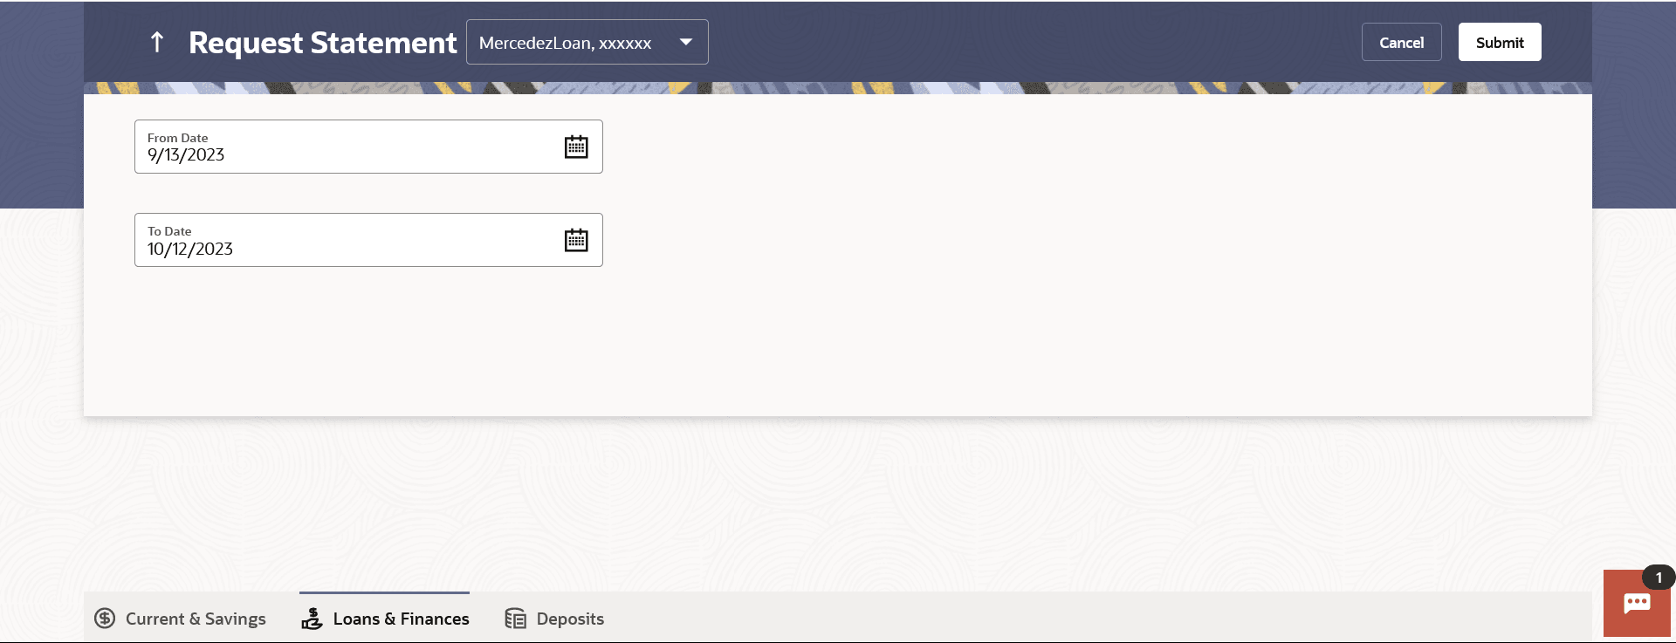Viewport: 1676px width, 643px height.
Task: Click the dollar icon for Current & Savings
Action: [x=105, y=619]
